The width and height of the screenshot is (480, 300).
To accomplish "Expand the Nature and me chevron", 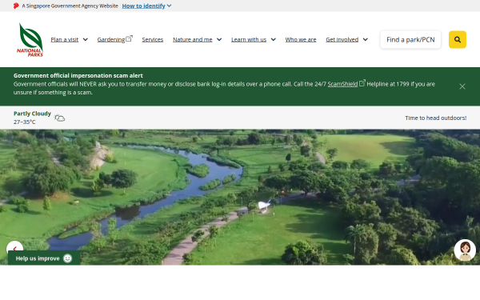I will point(219,39).
